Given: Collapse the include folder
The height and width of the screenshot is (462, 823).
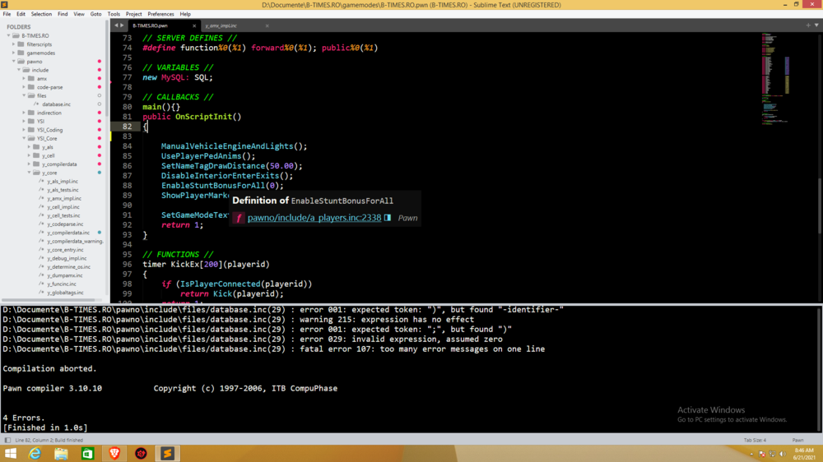Looking at the screenshot, I should tap(19, 70).
